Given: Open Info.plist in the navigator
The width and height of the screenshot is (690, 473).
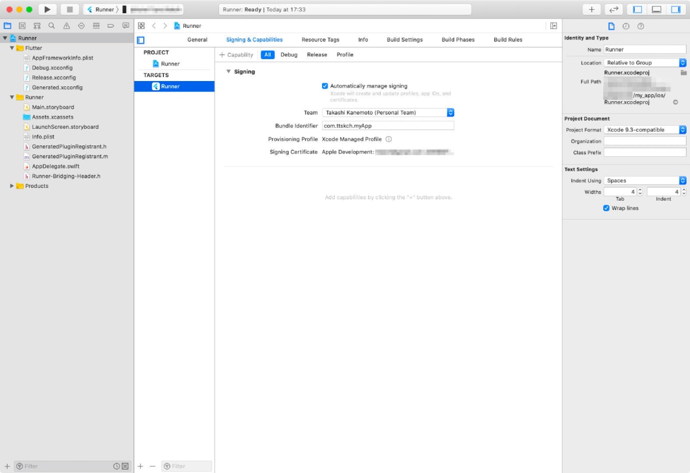Looking at the screenshot, I should click(x=43, y=137).
